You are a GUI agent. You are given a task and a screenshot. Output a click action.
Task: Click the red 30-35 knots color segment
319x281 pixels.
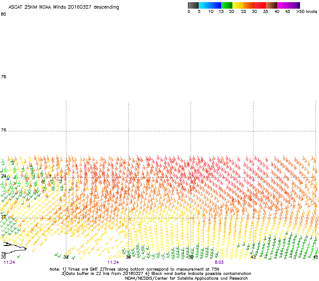tap(260, 5)
